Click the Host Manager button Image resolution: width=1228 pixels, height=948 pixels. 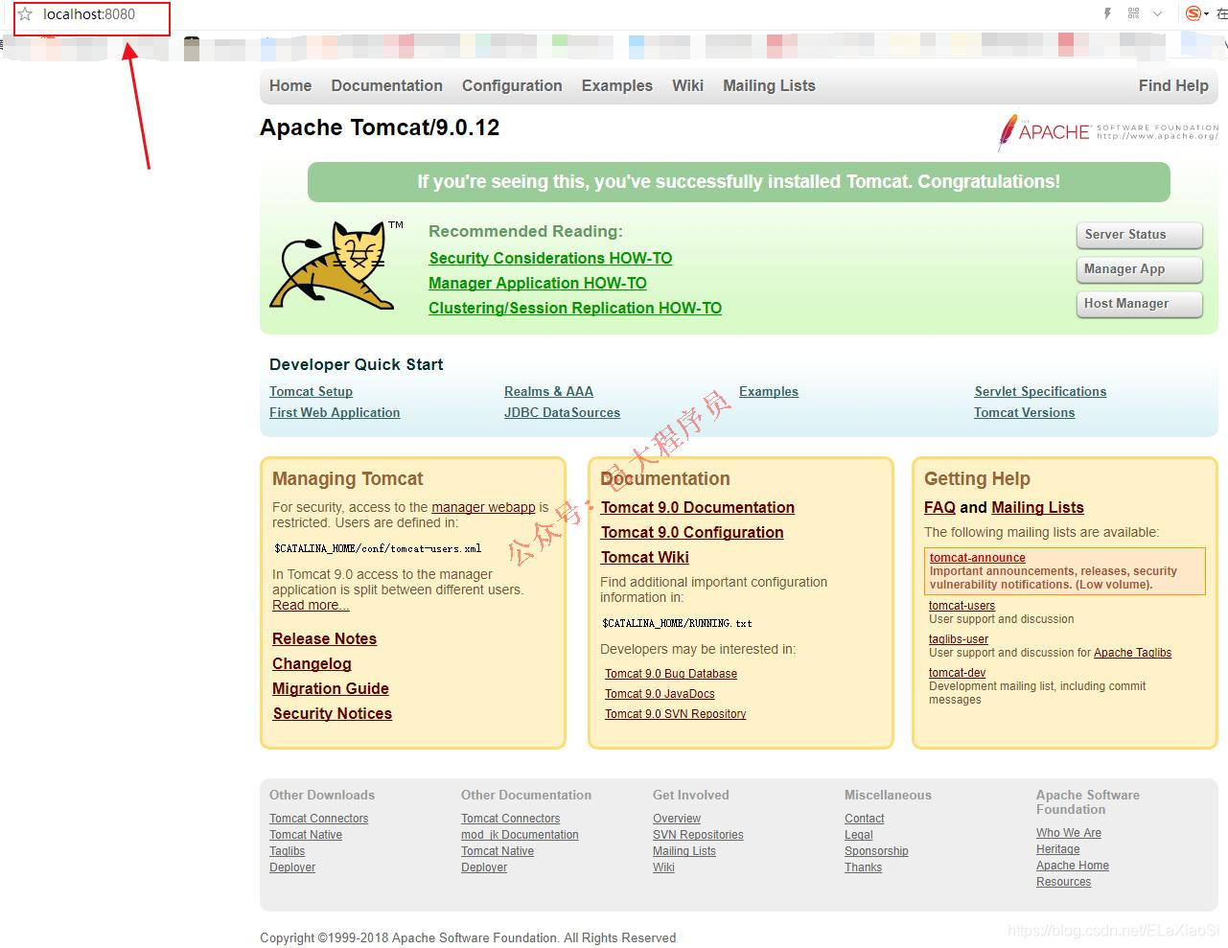(1139, 304)
